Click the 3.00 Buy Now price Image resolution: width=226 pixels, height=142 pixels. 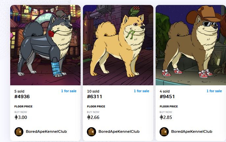22,117
